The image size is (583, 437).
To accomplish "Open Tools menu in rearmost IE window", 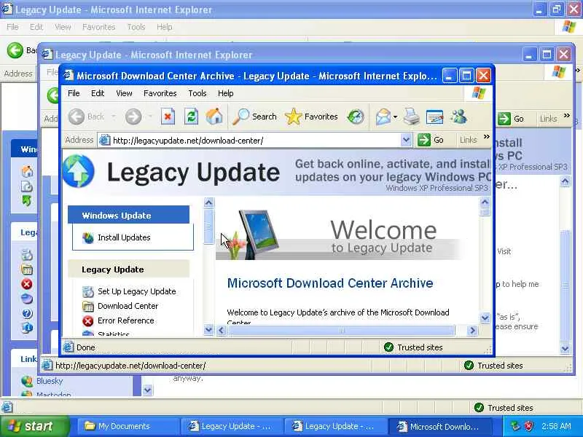I will pos(136,27).
